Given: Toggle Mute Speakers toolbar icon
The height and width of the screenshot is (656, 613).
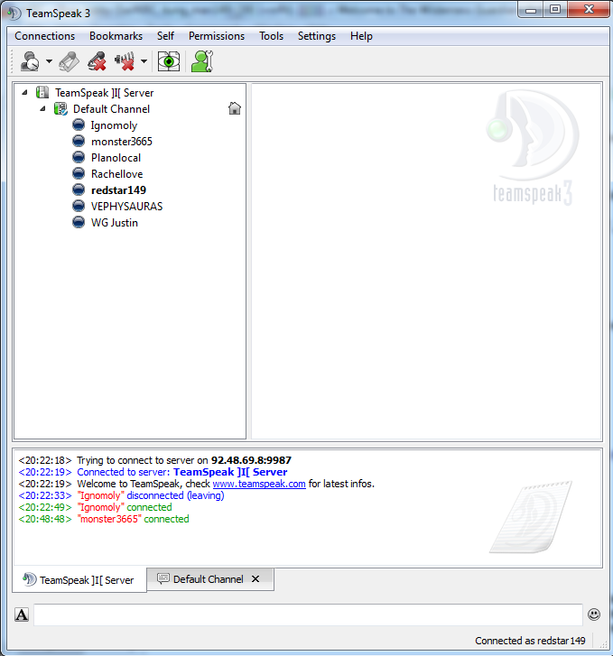Looking at the screenshot, I should [x=125, y=61].
